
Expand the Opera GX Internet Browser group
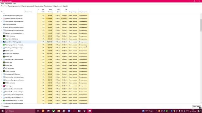click(1, 19)
